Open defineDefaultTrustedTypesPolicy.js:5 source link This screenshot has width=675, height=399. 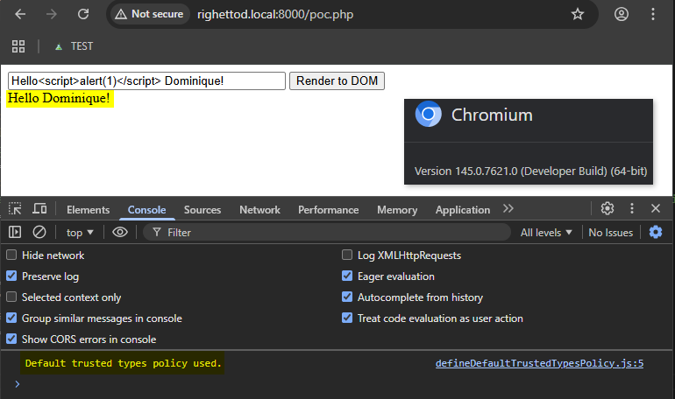pos(539,363)
